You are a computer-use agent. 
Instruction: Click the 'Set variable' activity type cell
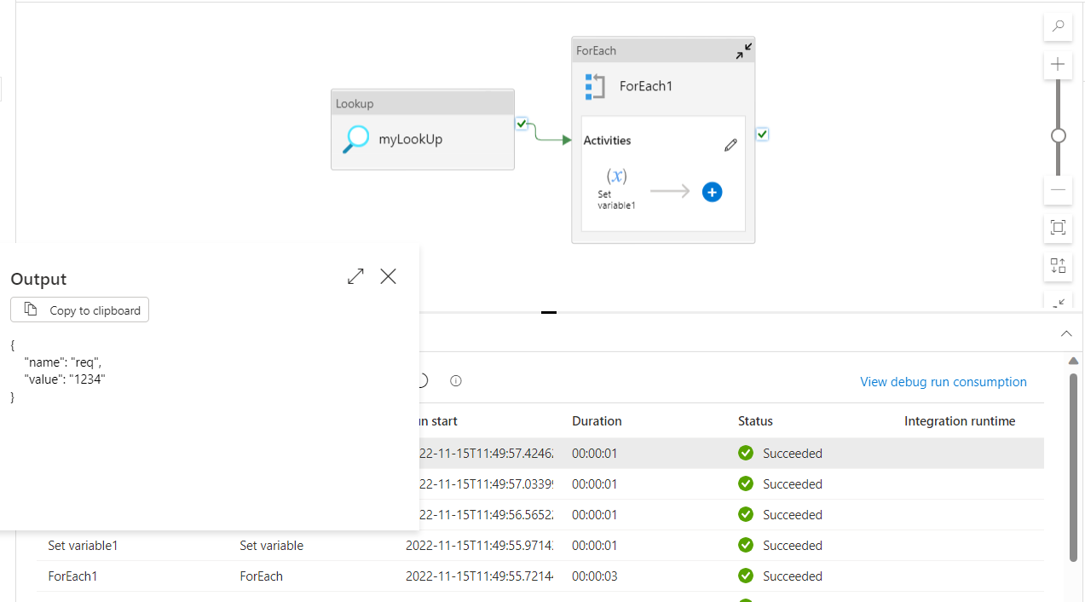click(x=272, y=546)
